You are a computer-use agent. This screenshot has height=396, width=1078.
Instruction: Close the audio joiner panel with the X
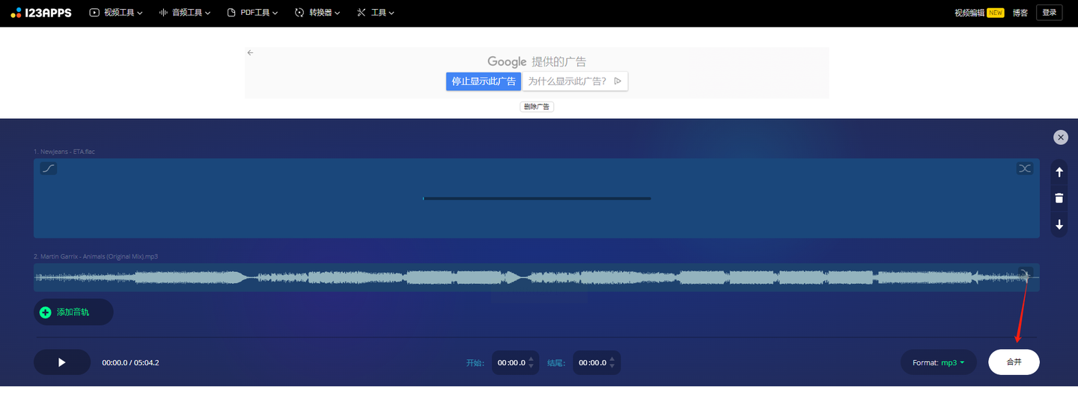1061,137
